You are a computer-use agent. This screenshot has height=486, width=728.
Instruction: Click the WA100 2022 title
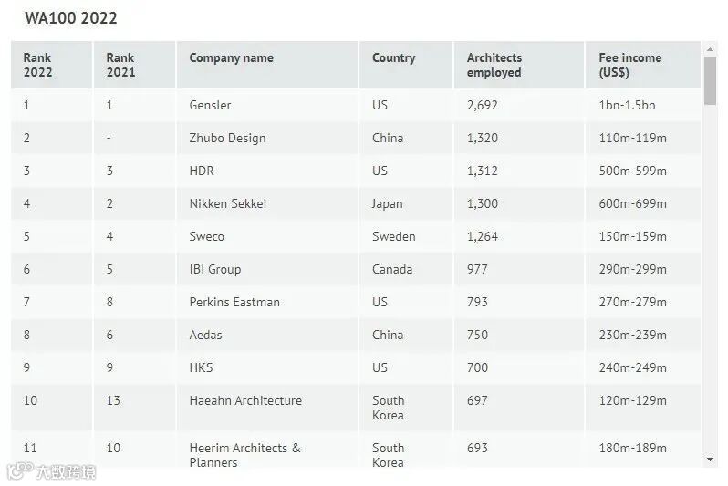[x=71, y=18]
